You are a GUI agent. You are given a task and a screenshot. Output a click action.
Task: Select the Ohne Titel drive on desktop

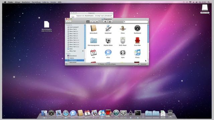pyautogui.click(x=205, y=9)
